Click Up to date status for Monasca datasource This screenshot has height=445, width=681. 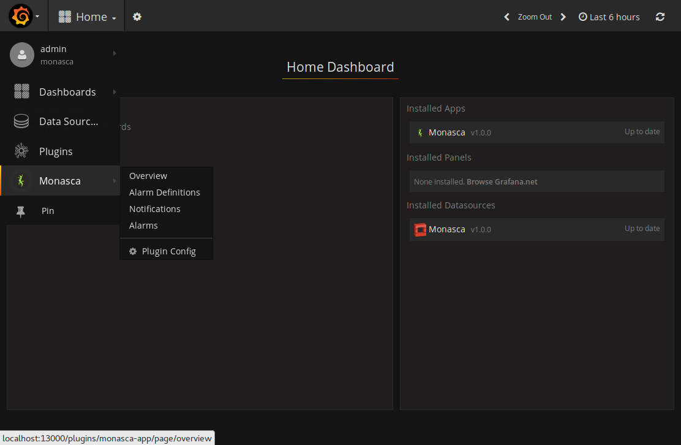(642, 229)
